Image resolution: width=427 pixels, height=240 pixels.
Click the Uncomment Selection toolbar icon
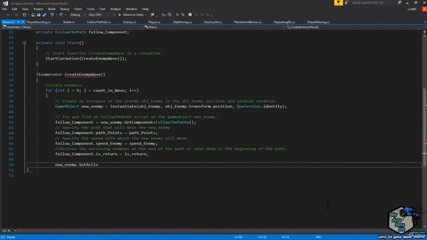(182, 15)
